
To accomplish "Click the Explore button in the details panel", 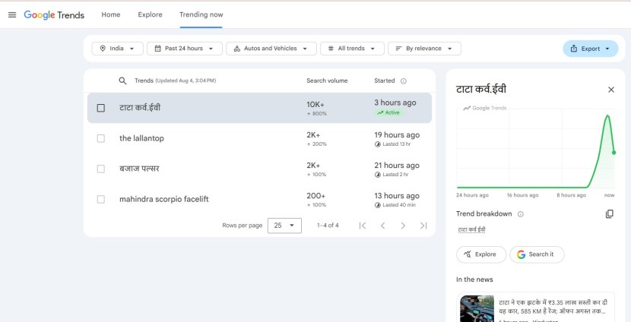I will click(481, 254).
